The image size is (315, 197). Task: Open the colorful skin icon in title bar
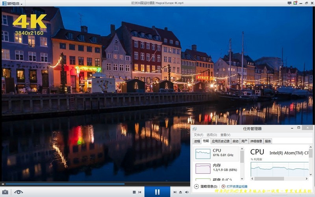(295, 3)
